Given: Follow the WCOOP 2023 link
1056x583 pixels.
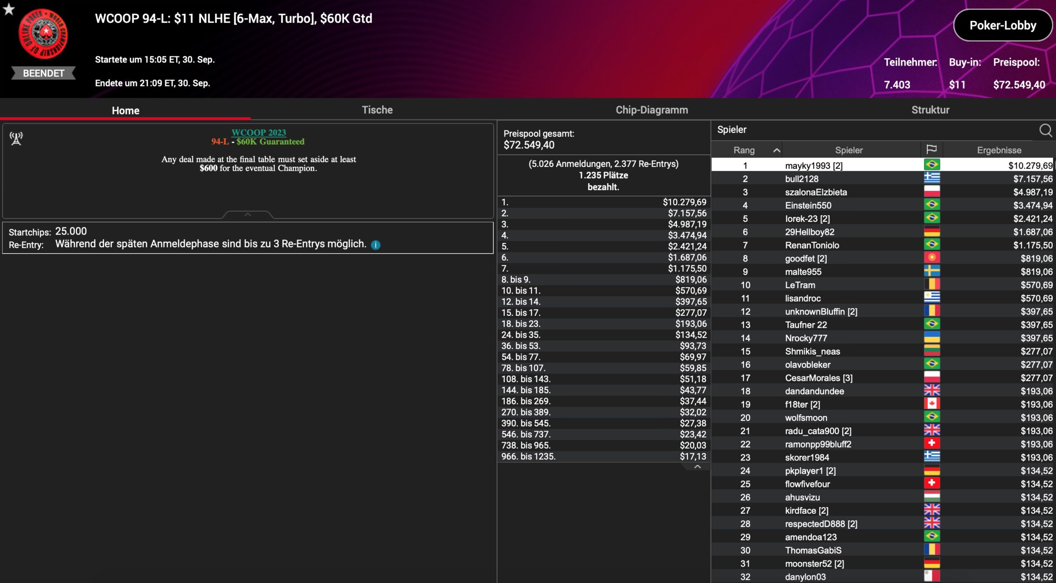Looking at the screenshot, I should pos(259,132).
